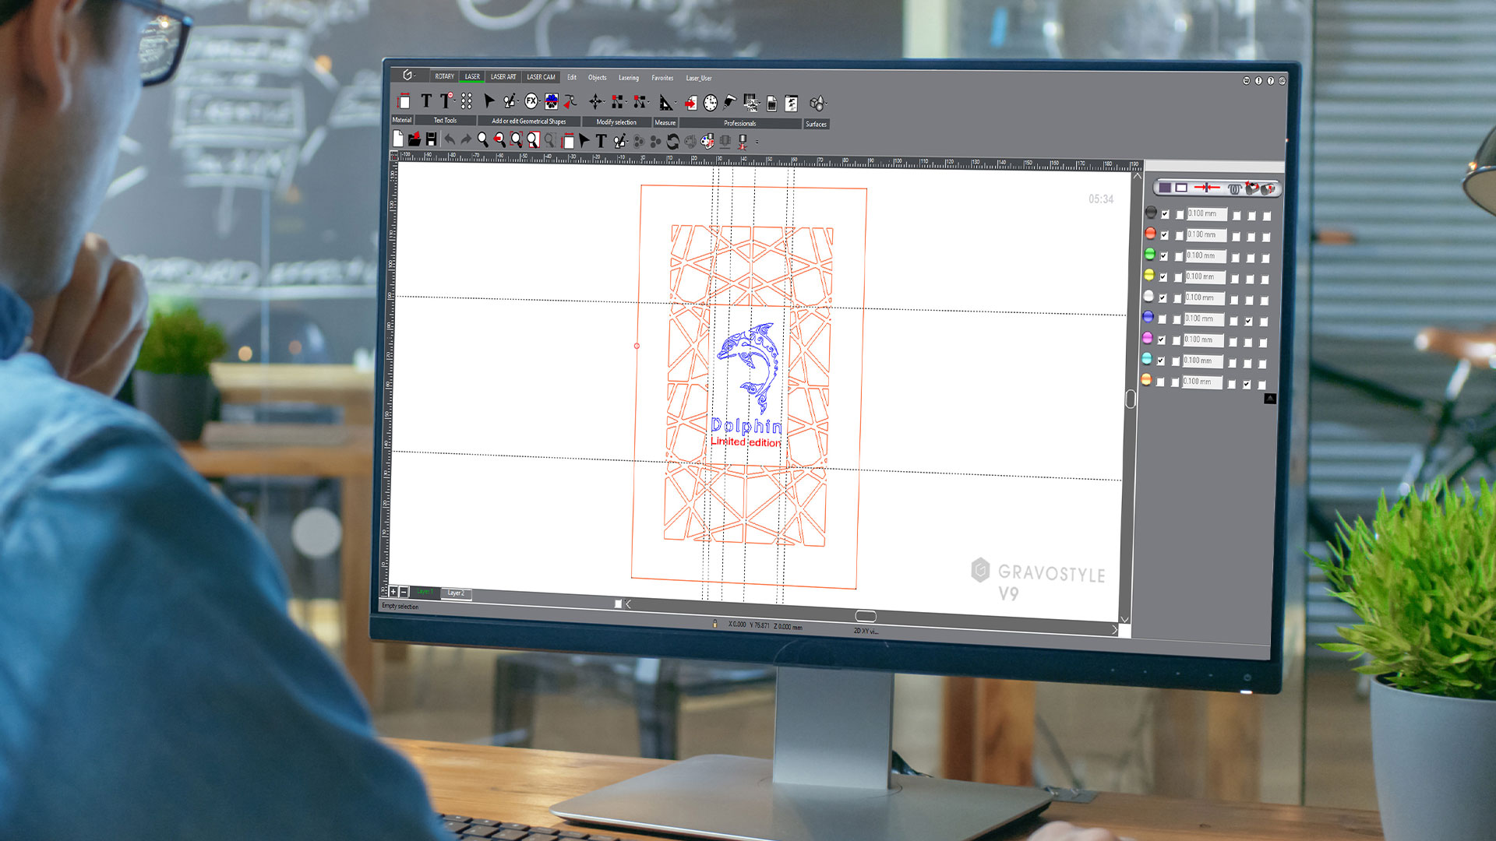Uncheck the first checkbox of red color row
The width and height of the screenshot is (1496, 841).
click(x=1165, y=235)
